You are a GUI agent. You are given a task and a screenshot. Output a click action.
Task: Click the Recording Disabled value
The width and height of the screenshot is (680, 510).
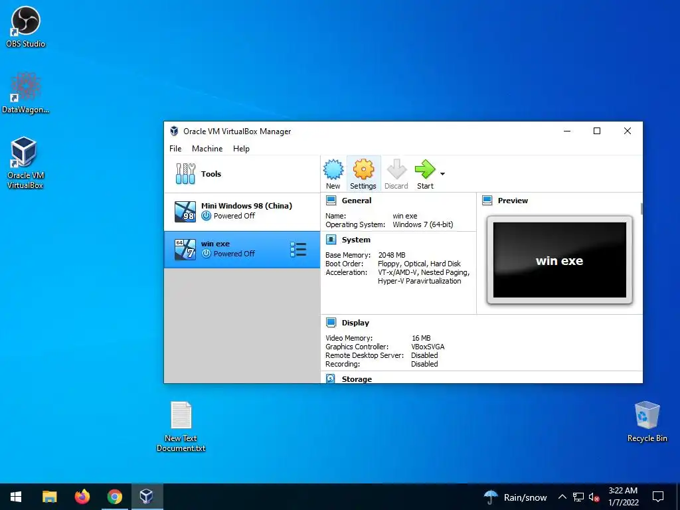coord(424,364)
